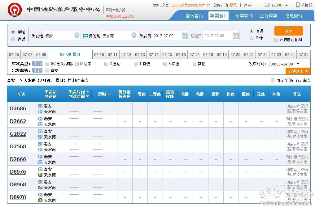Viewport: 315px width, 207px height.
Task: Click the departure station location pin icon
Action: coord(77,36)
